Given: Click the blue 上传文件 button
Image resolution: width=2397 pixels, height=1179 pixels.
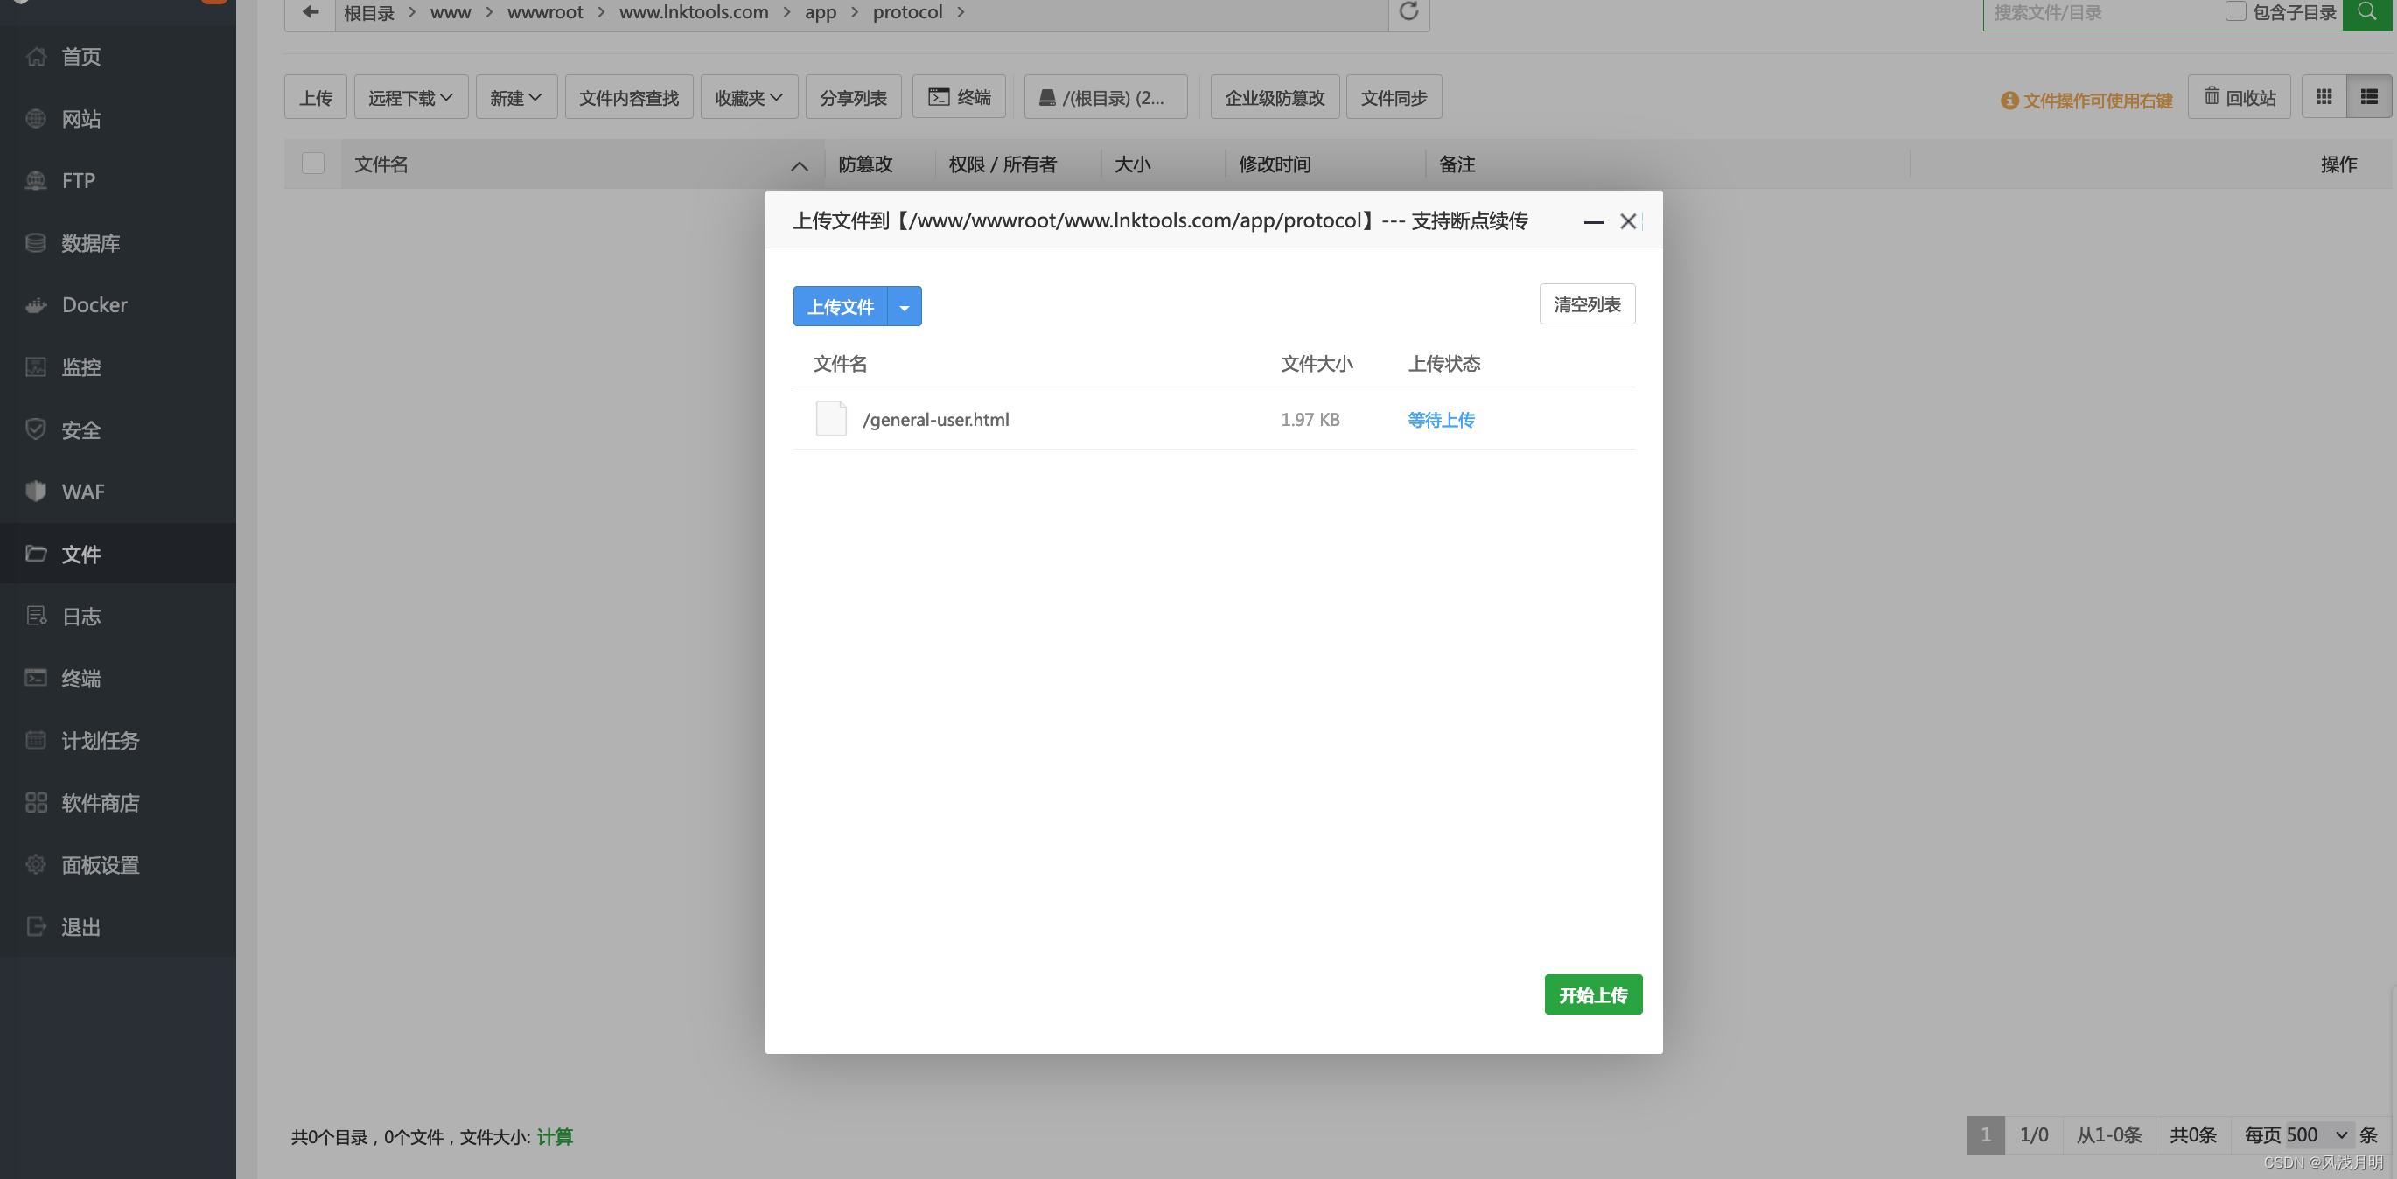Looking at the screenshot, I should click(840, 307).
